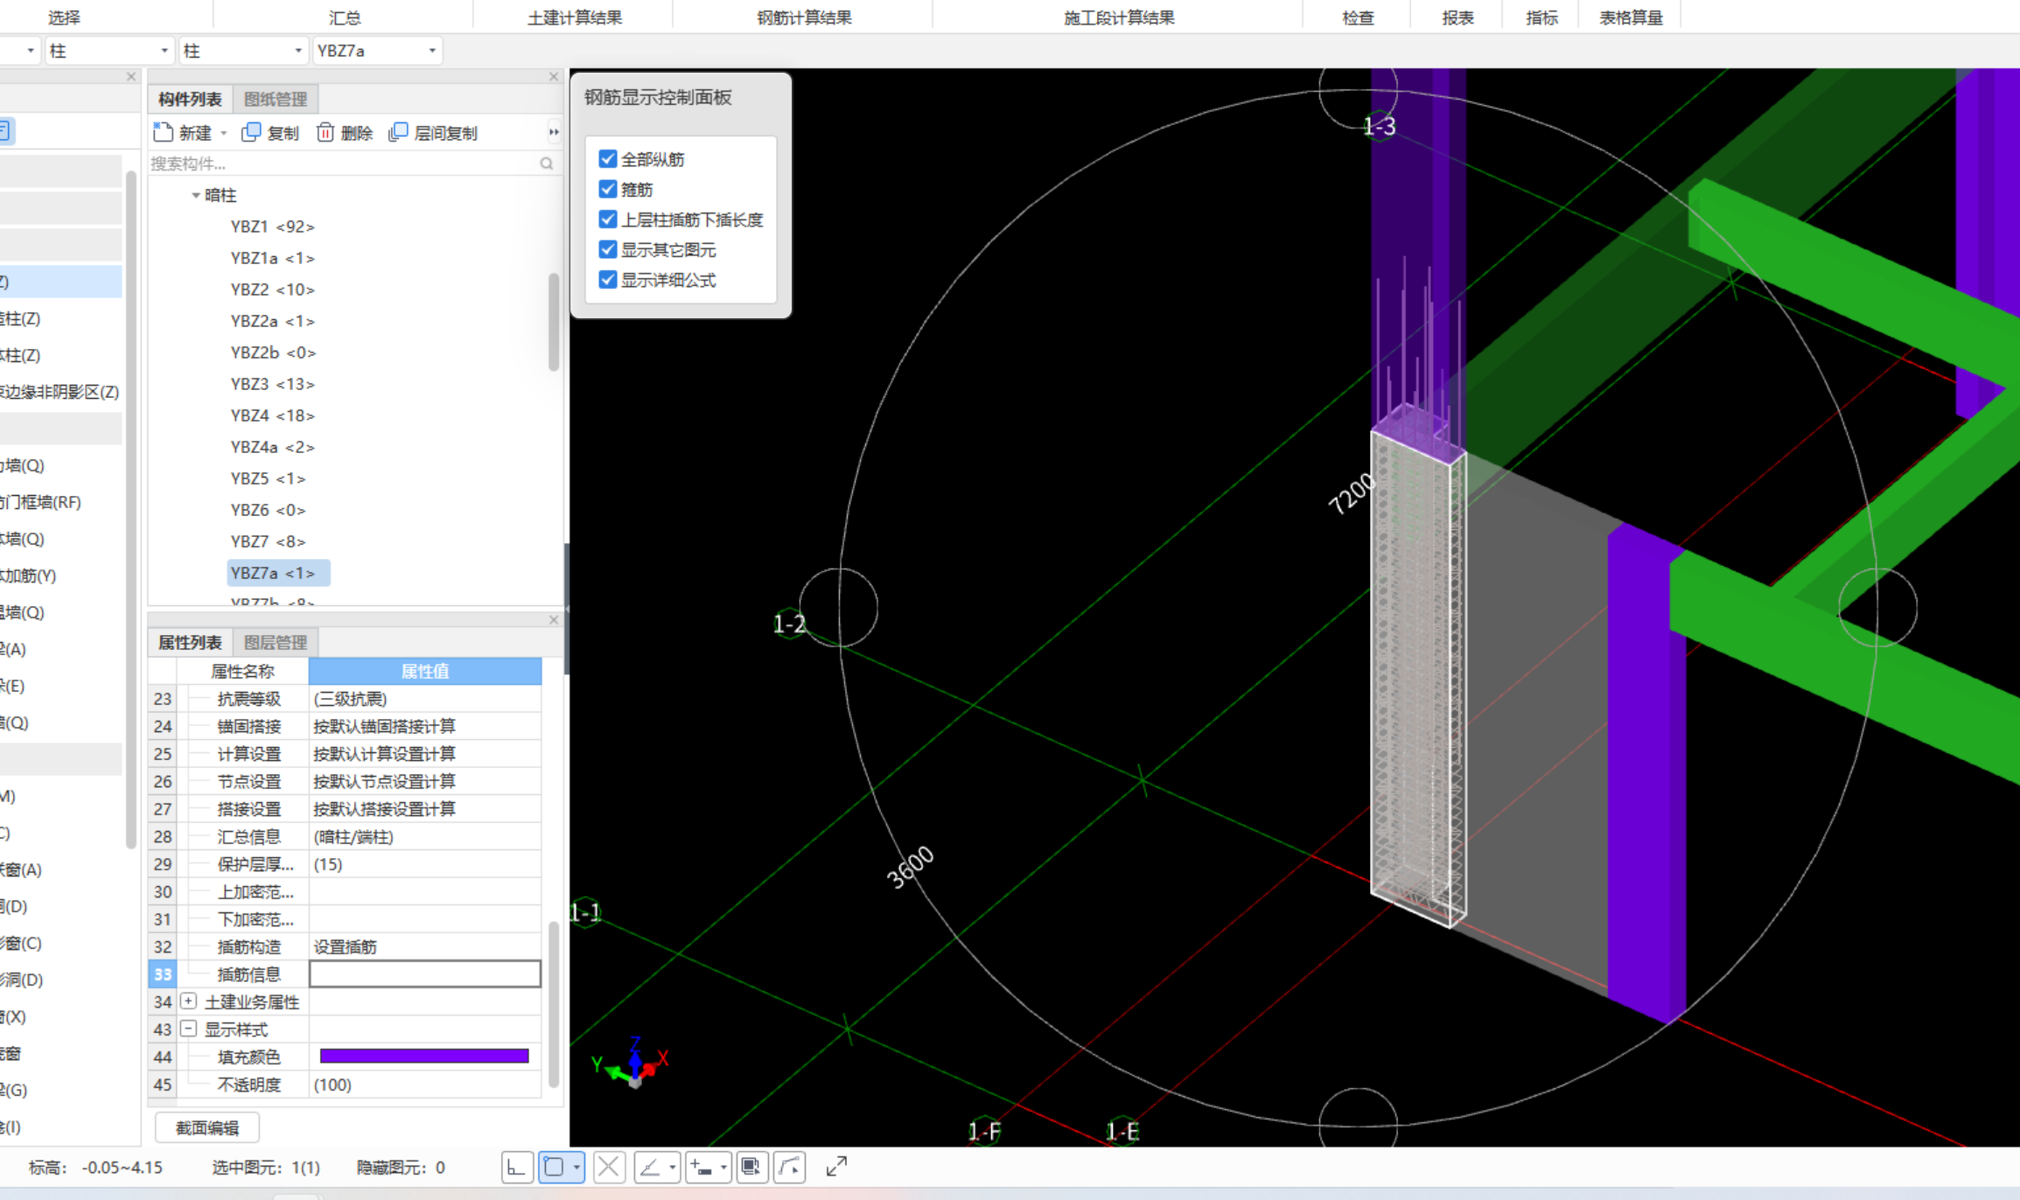The image size is (2020, 1200).
Task: Switch to the 图纸管理 tab
Action: click(x=276, y=99)
